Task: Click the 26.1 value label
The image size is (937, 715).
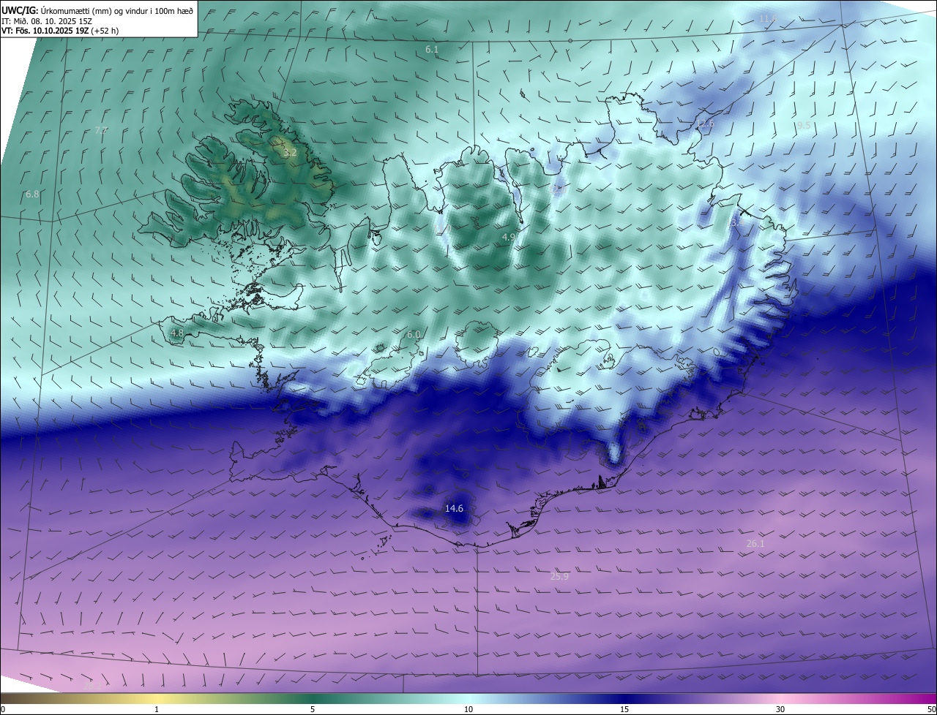Action: pyautogui.click(x=755, y=543)
